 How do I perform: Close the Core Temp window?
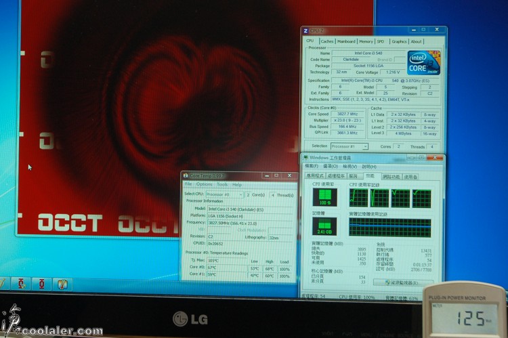click(289, 175)
